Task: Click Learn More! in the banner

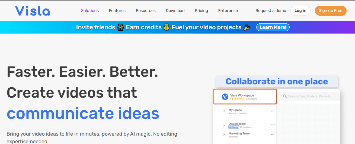Action: [273, 27]
